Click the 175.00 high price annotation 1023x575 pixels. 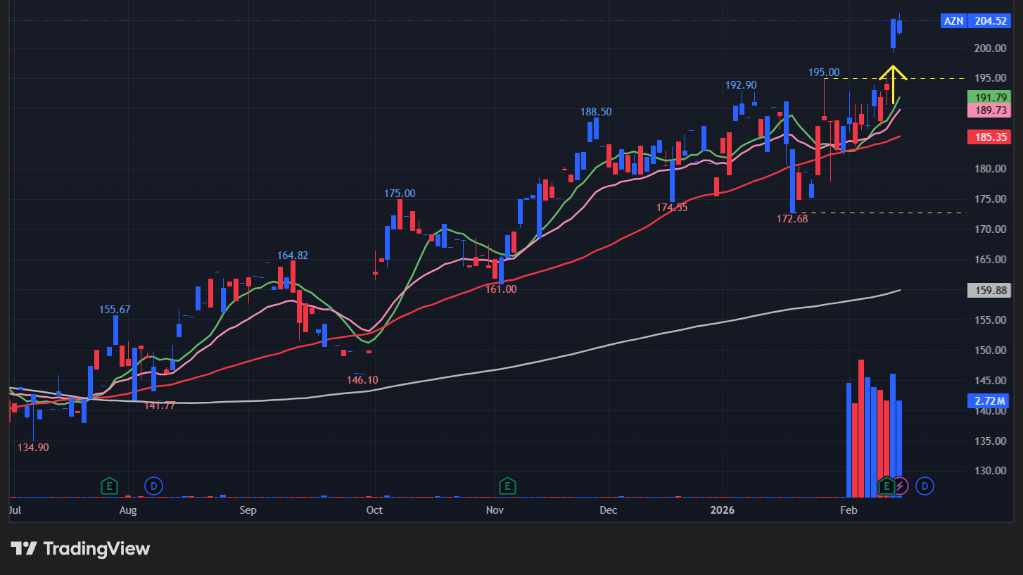coord(399,194)
